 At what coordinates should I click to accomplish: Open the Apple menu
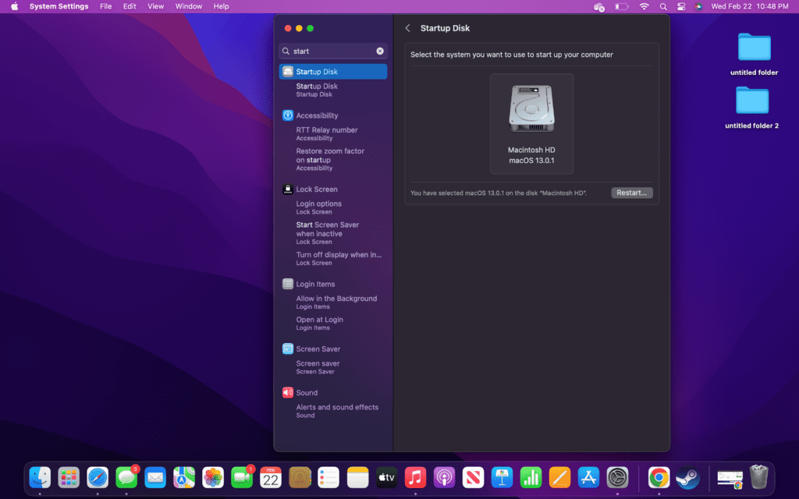point(14,6)
